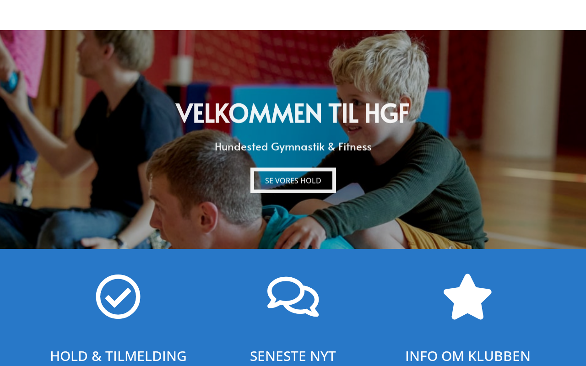This screenshot has height=366, width=586.
Task: Click the checkmark circle icon
Action: pos(118,296)
